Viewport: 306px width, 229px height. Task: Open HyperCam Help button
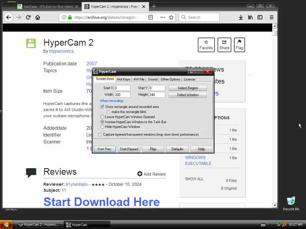coord(201,149)
